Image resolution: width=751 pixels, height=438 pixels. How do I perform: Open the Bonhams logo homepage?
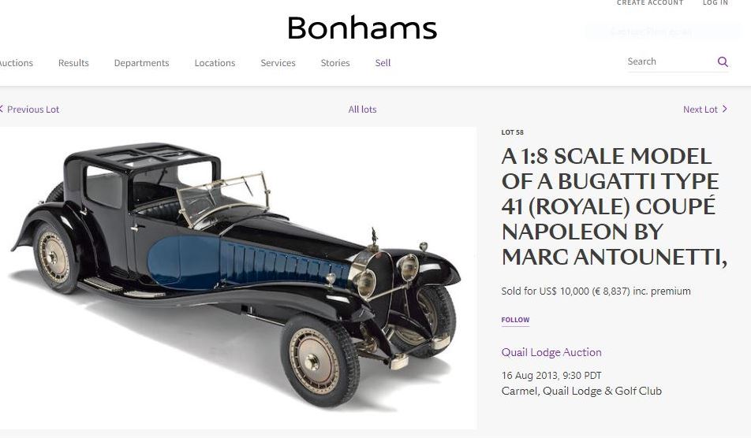pos(362,28)
